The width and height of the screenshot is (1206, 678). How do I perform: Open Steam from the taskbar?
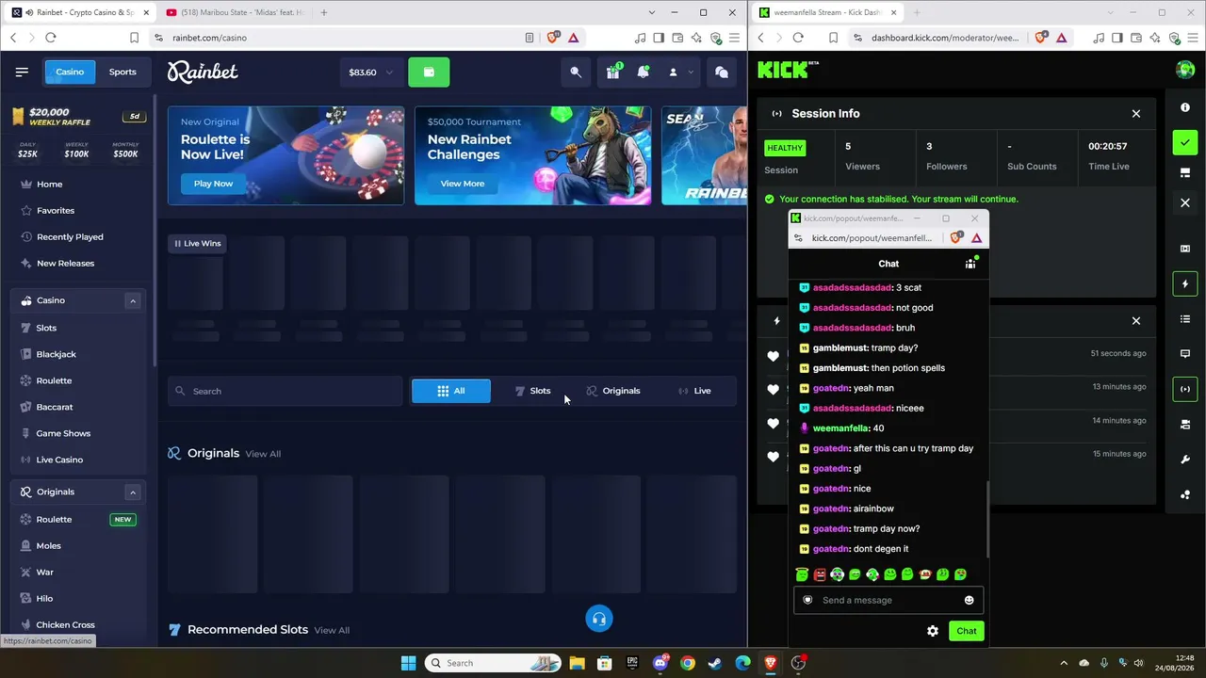click(715, 663)
